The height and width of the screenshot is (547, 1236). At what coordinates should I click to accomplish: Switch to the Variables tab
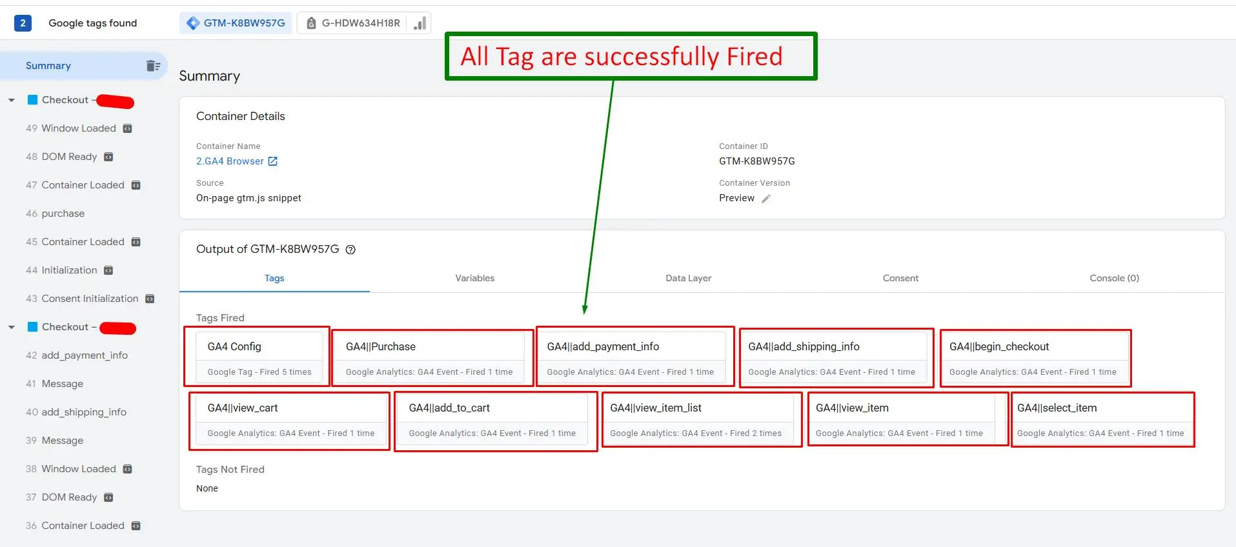pos(475,278)
